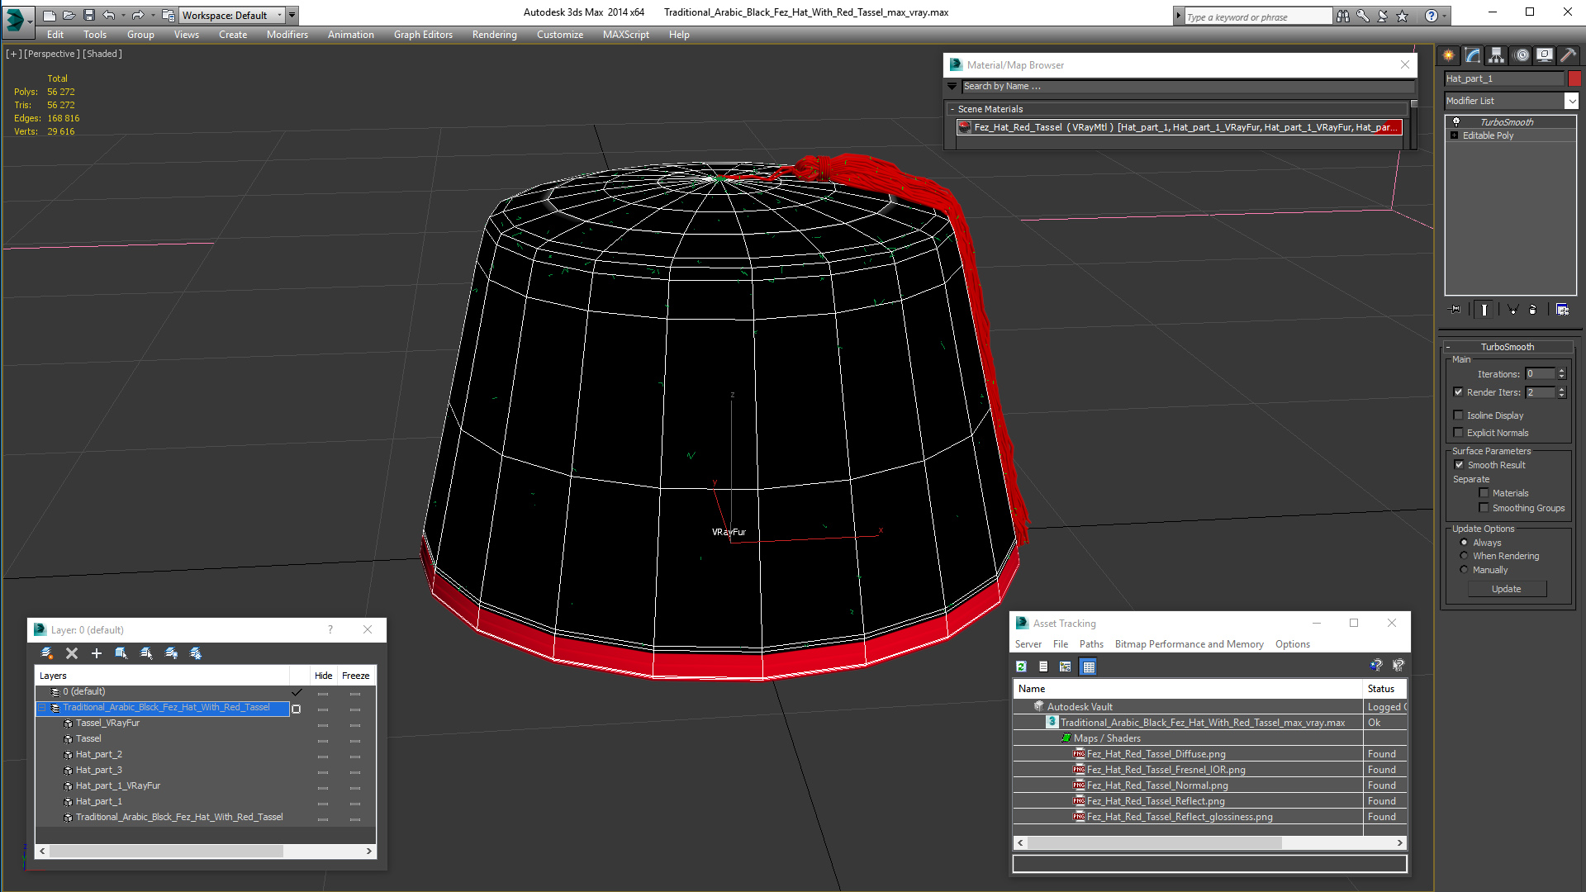The image size is (1586, 892).
Task: Click the Freeze column header in Layers
Action: coord(355,676)
